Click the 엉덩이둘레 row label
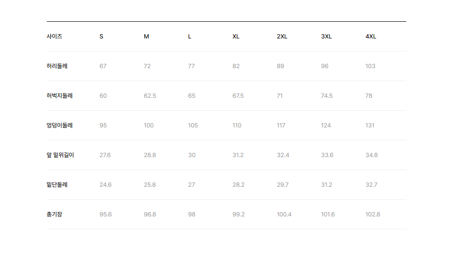 [x=60, y=126]
